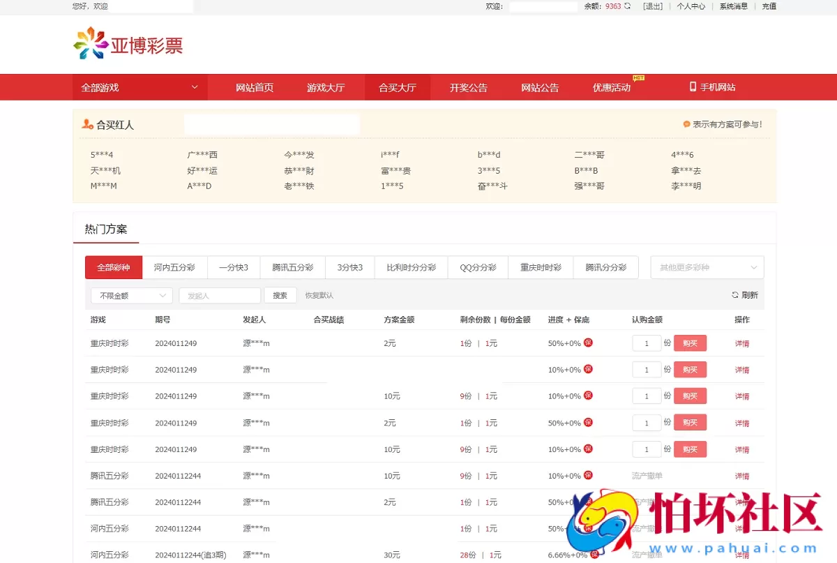The image size is (837, 563).
Task: Click the 退出 logout link
Action: (651, 6)
